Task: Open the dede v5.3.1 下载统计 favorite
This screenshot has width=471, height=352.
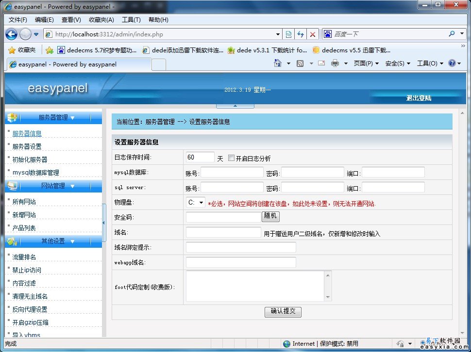Action: pyautogui.click(x=267, y=50)
